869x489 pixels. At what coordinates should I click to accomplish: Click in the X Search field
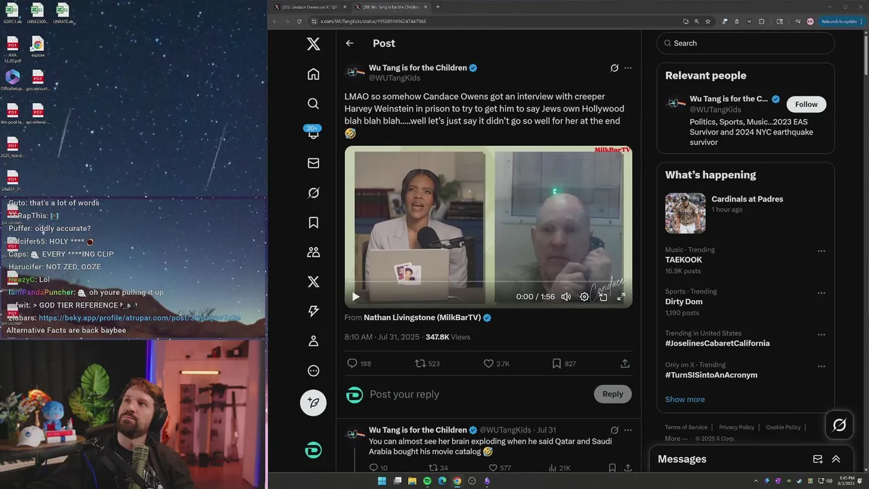tap(745, 43)
